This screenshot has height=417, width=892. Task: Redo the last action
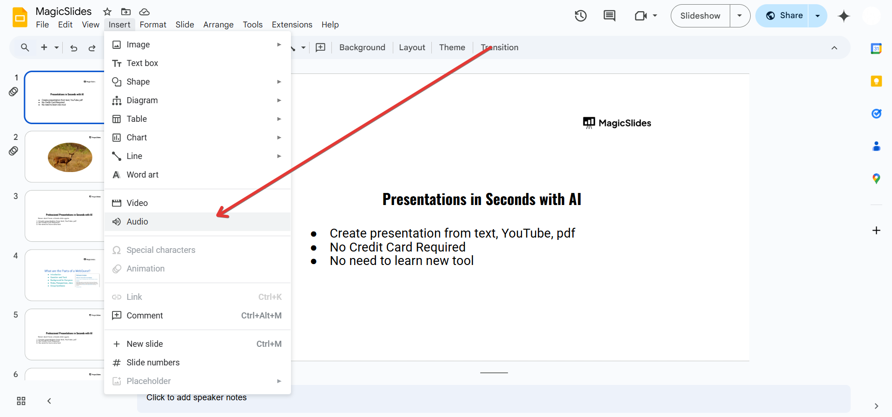[x=92, y=47]
